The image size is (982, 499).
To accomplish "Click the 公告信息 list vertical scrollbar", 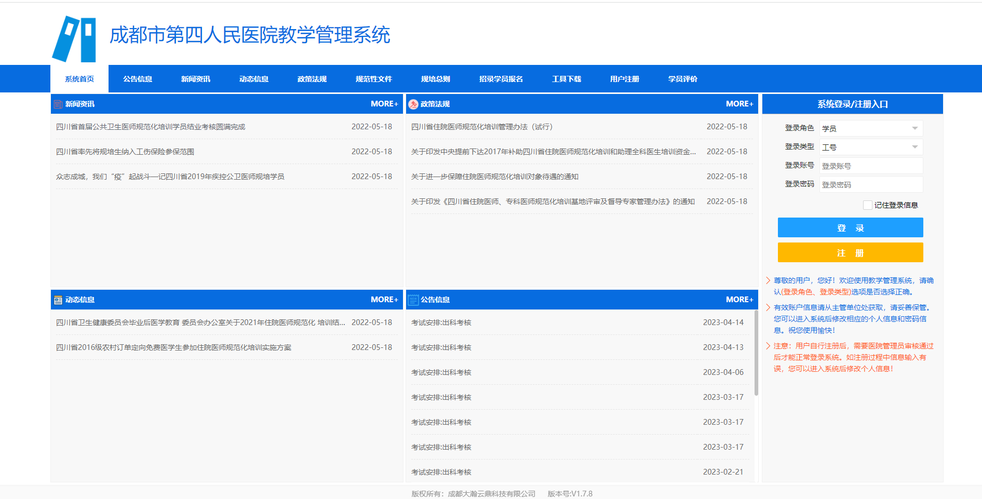I will [756, 353].
